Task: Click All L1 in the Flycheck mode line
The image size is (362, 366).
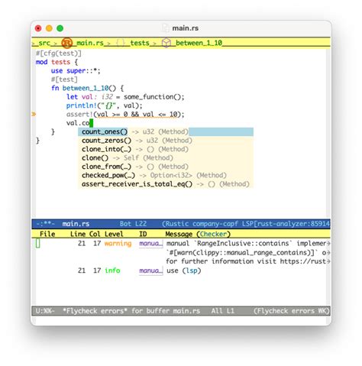Action: point(223,311)
